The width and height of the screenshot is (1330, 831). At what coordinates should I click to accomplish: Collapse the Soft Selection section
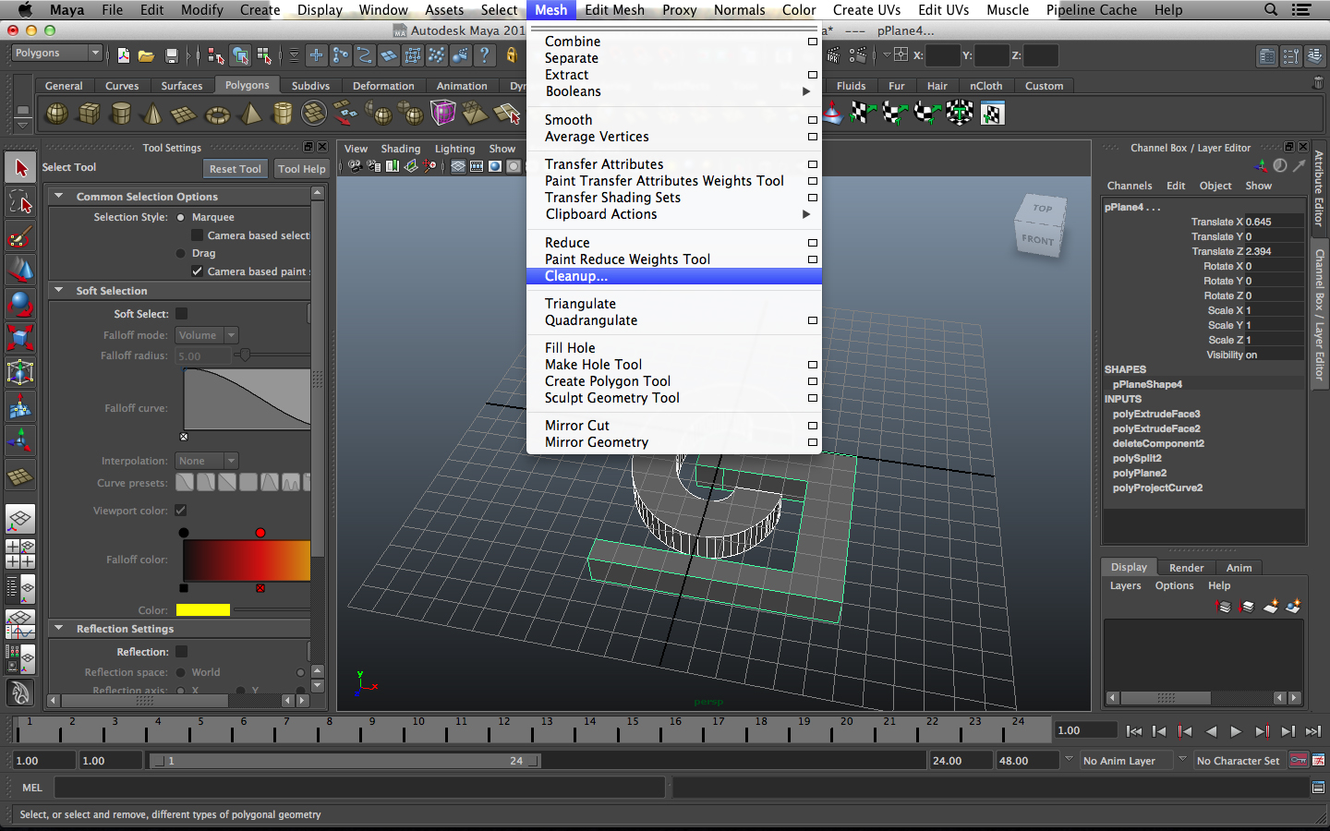(59, 291)
